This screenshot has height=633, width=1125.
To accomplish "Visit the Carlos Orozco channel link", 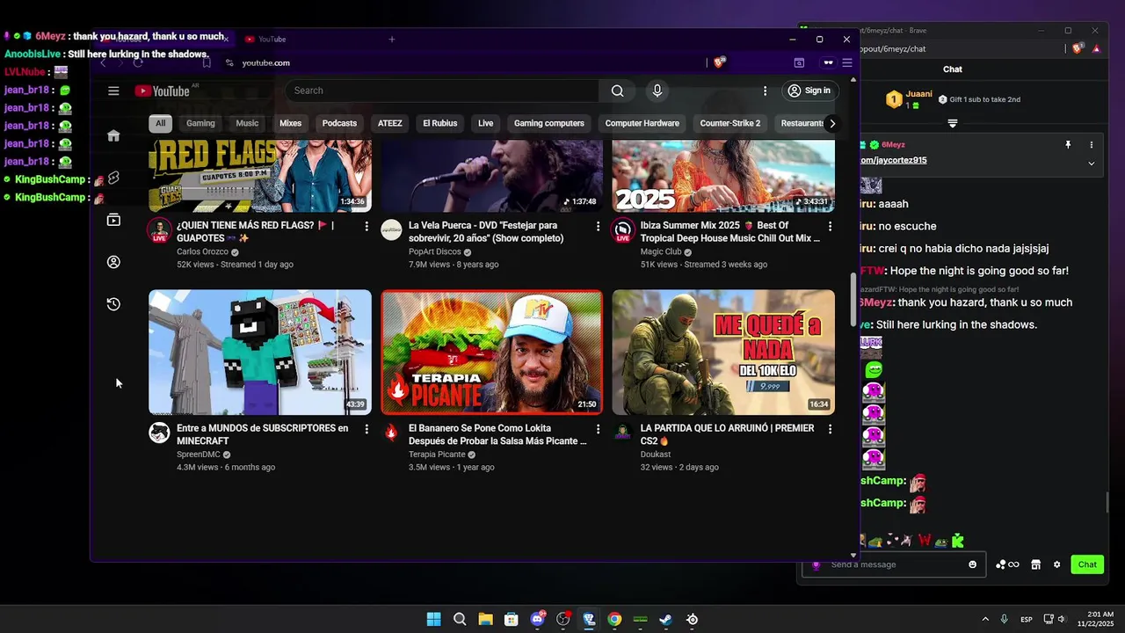I will (202, 251).
